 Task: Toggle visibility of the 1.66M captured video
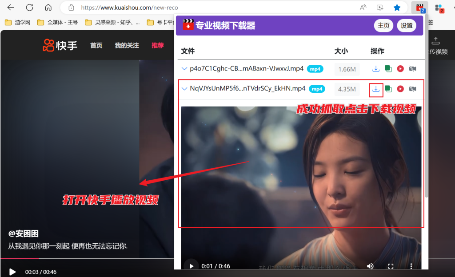click(x=412, y=69)
